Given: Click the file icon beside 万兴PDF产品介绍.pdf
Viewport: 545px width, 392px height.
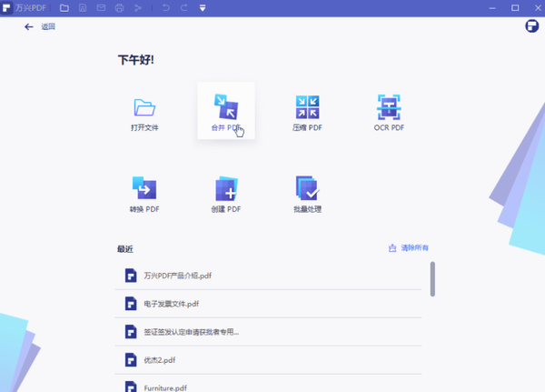Looking at the screenshot, I should pyautogui.click(x=131, y=276).
